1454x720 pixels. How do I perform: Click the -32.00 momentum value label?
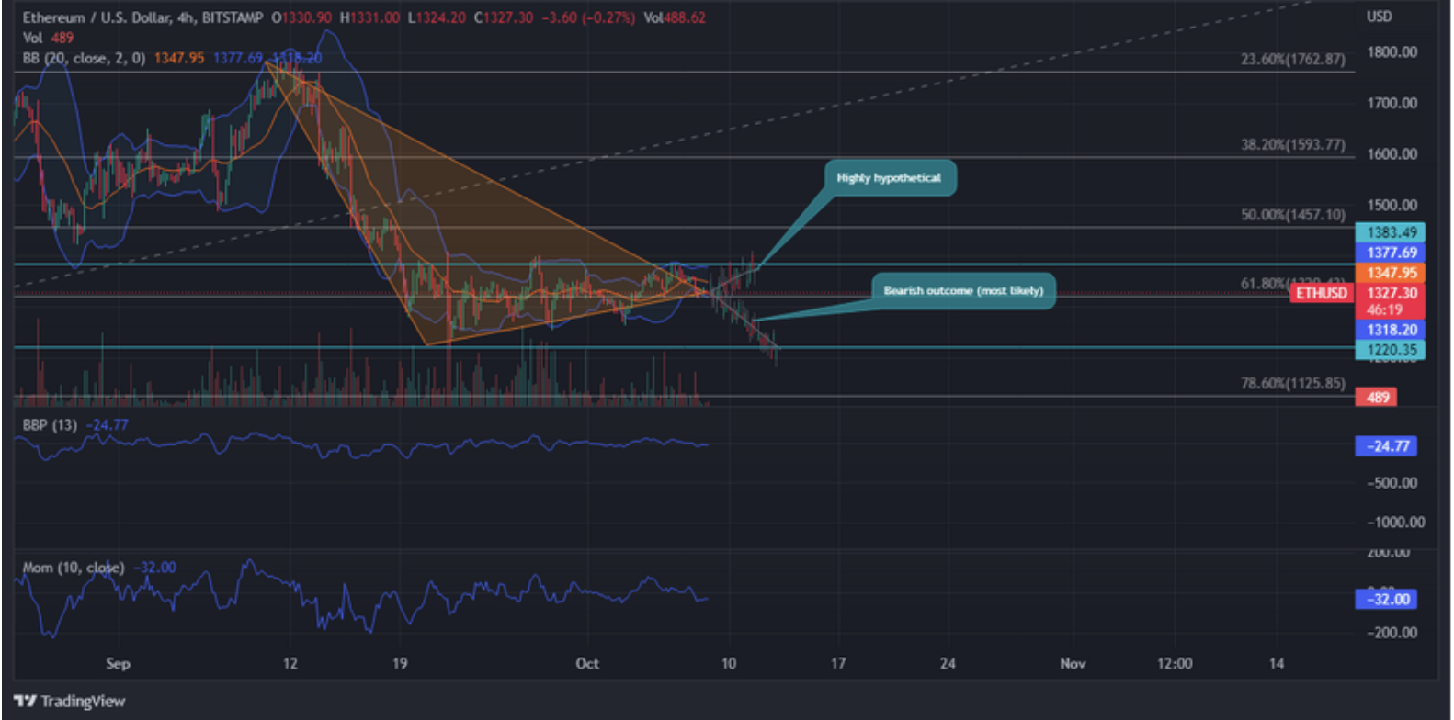(x=1387, y=600)
